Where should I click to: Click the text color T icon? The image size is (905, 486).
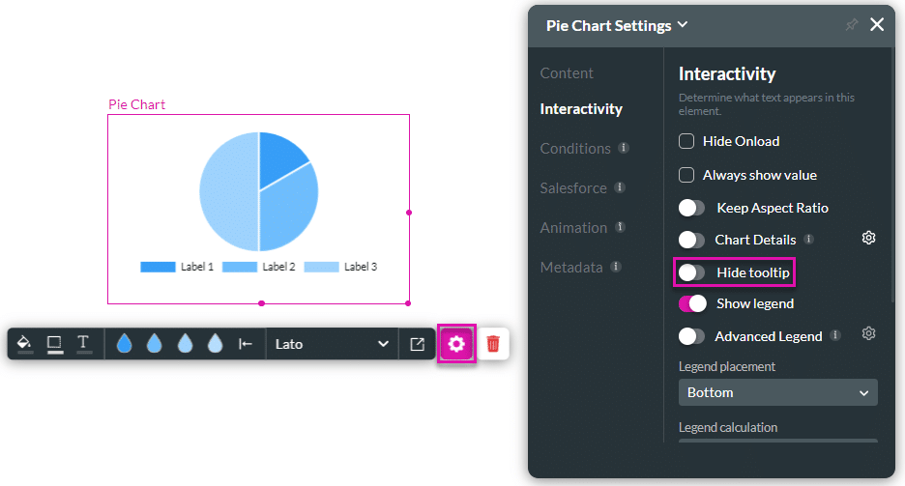[83, 343]
